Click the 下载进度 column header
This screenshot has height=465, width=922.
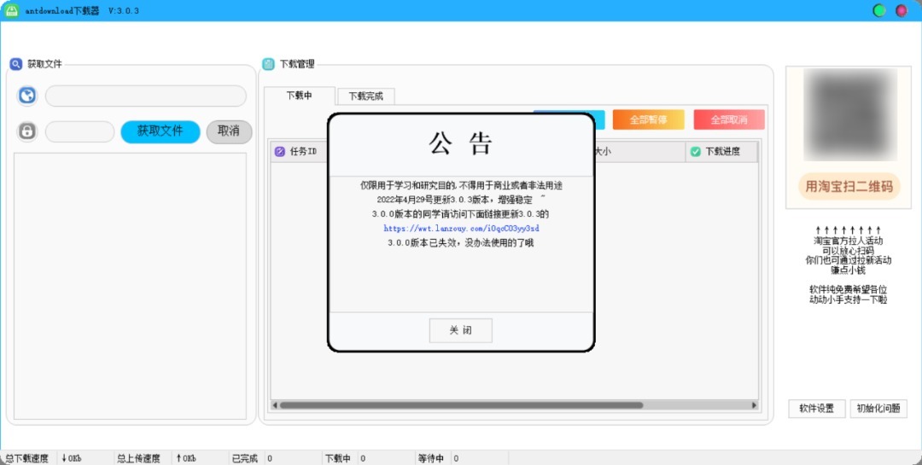721,152
